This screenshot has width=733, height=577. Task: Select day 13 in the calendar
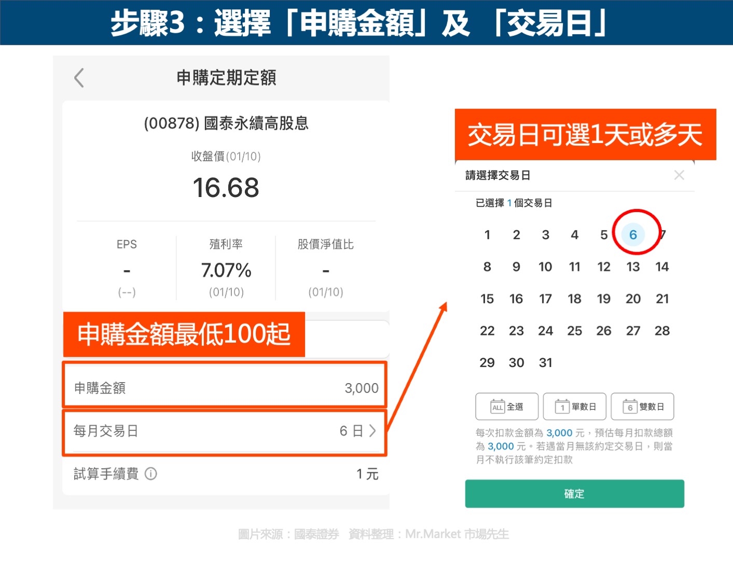(633, 267)
